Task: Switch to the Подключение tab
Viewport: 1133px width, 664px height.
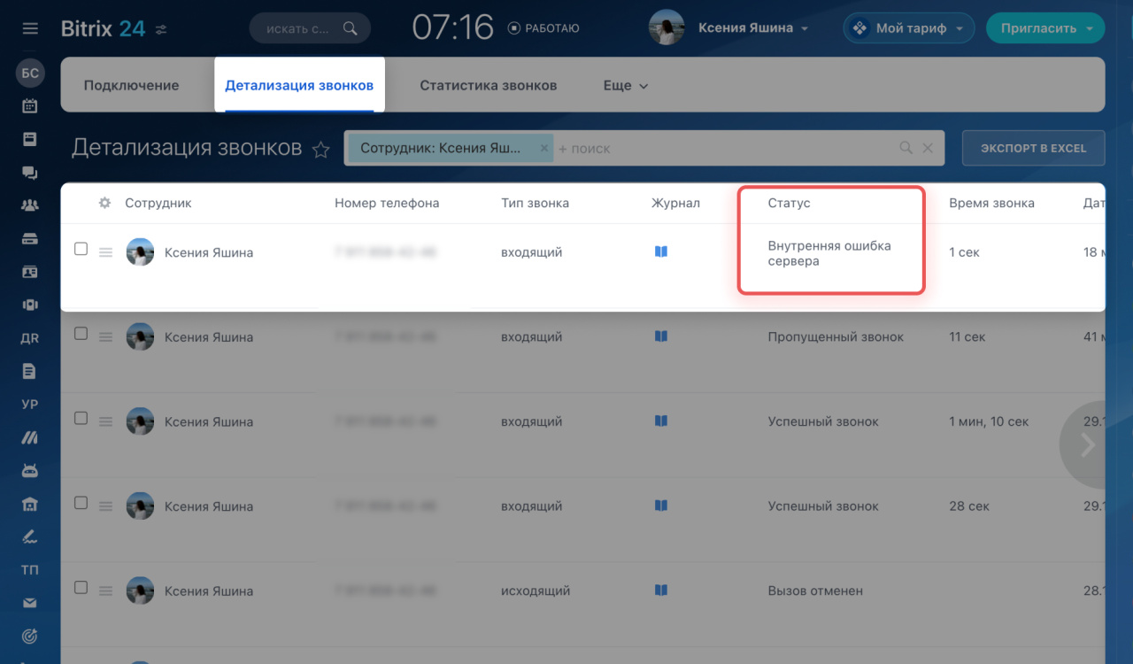Action: click(x=131, y=86)
